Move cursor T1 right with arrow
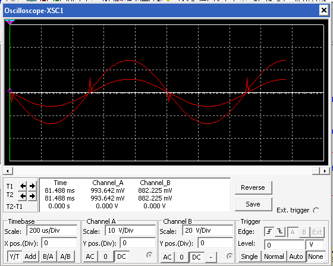This screenshot has width=333, height=266. point(32,186)
